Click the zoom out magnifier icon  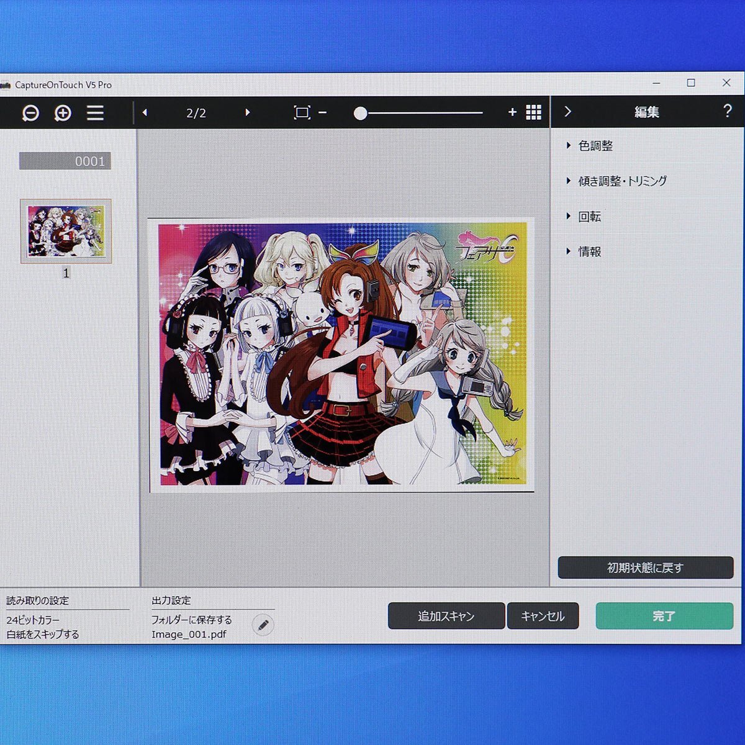30,113
